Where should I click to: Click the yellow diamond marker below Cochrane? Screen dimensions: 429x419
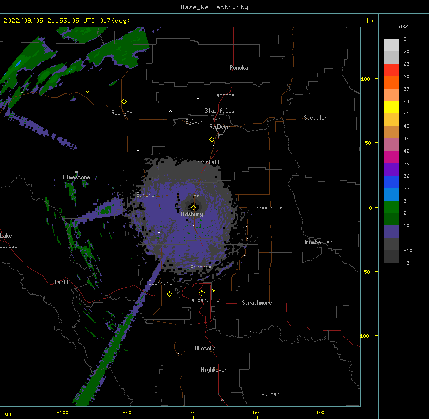click(x=169, y=294)
